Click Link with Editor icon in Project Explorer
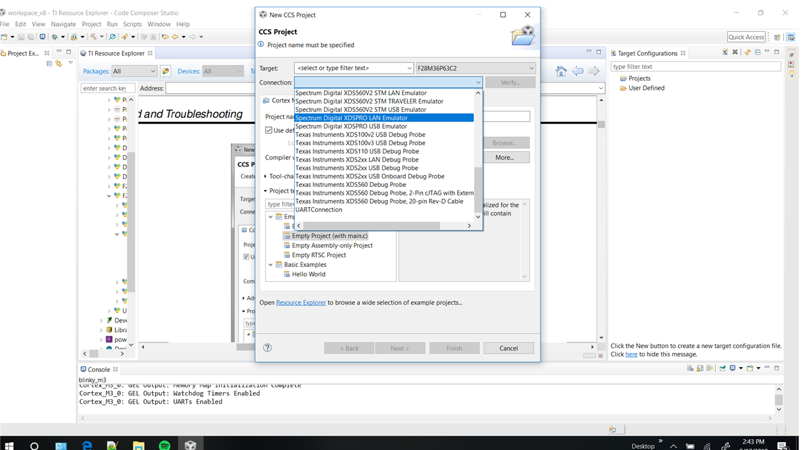The image size is (802, 450). (59, 63)
